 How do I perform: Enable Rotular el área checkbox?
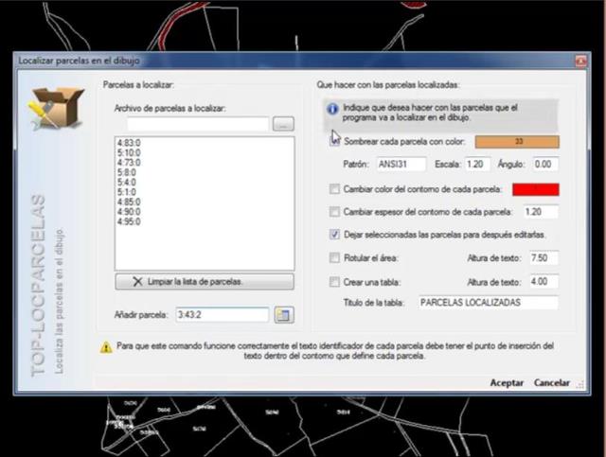pos(334,257)
